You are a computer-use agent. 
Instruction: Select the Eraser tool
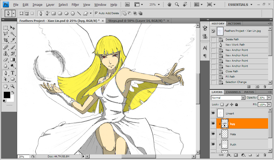[6, 59]
